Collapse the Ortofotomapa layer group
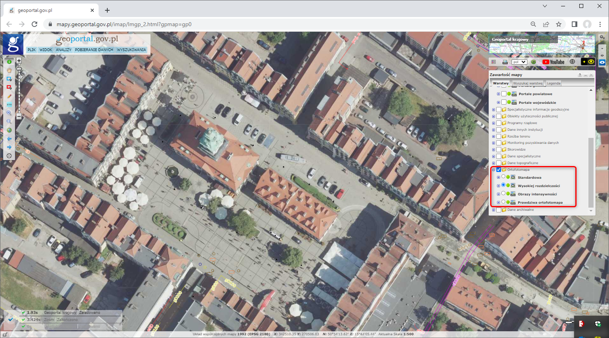Viewport: 609px width, 338px height. pyautogui.click(x=493, y=170)
